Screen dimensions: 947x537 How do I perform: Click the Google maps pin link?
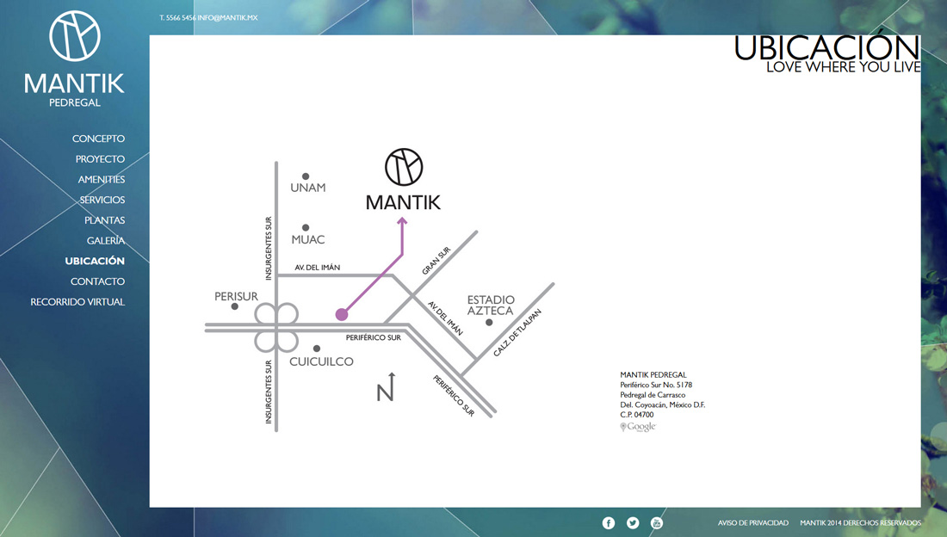[638, 427]
